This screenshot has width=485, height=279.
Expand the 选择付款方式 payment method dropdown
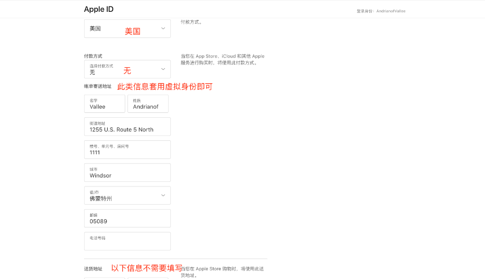point(127,69)
